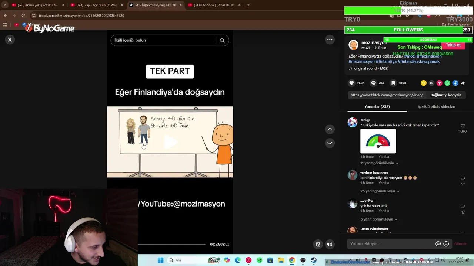The height and width of the screenshot is (266, 474).
Task: Like the video with the heart icon
Action: tap(351, 83)
